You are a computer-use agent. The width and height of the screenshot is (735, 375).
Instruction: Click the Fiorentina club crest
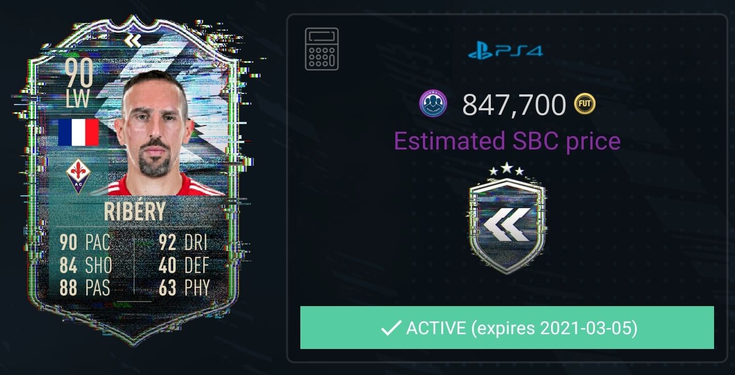coord(78,175)
